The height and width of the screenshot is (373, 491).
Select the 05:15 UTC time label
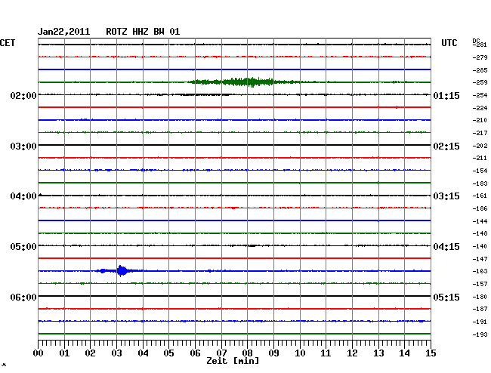[446, 297]
